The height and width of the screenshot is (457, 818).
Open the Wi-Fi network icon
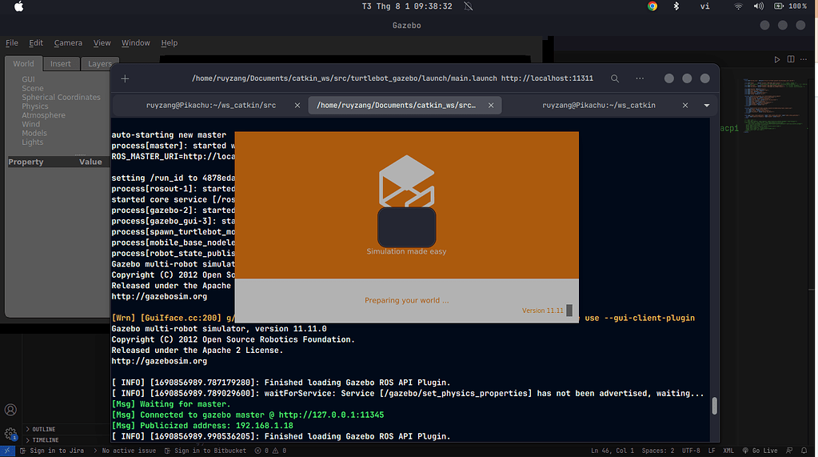pos(738,6)
